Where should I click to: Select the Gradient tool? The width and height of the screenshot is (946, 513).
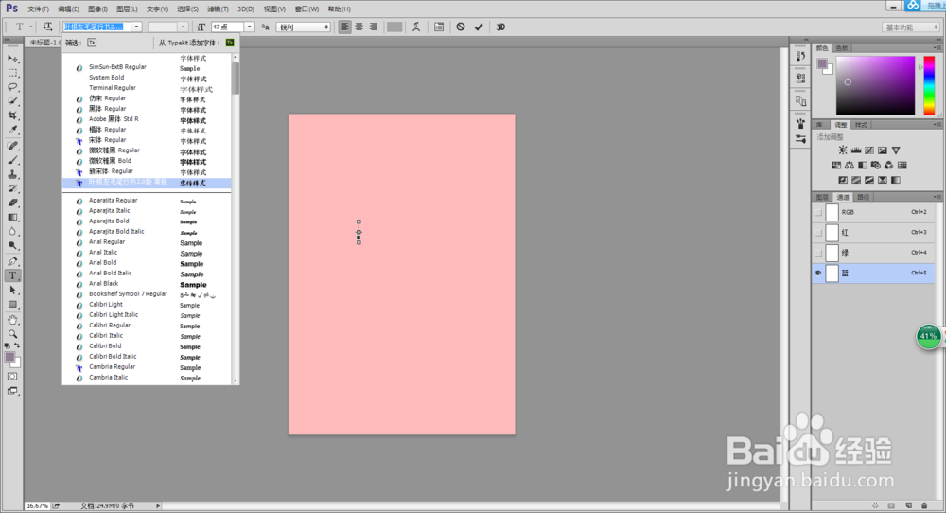(x=12, y=218)
